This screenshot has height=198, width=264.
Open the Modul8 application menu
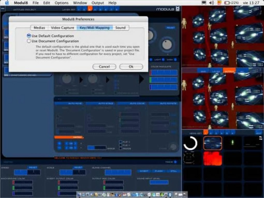click(x=21, y=3)
